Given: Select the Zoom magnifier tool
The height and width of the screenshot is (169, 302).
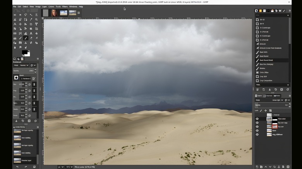Looking at the screenshot, I should 36,19.
